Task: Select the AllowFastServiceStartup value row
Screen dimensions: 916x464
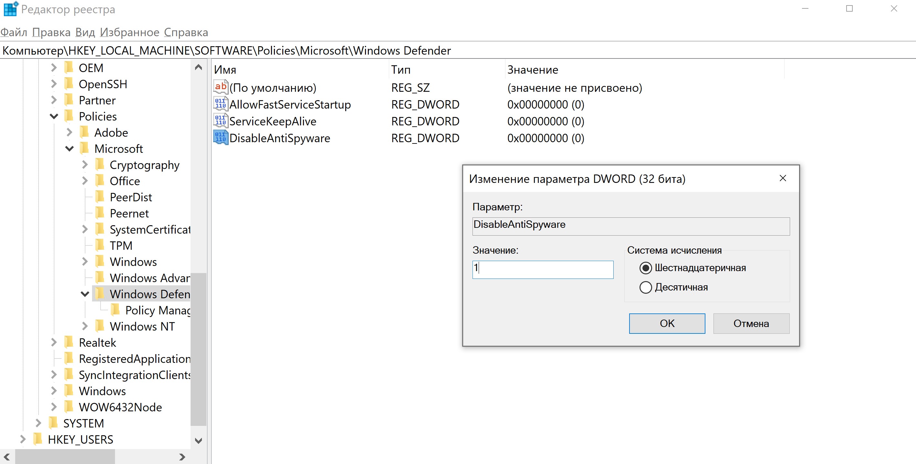Action: click(x=398, y=104)
